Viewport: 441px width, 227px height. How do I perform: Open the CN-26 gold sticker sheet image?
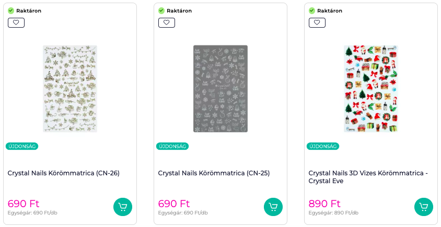coord(70,88)
